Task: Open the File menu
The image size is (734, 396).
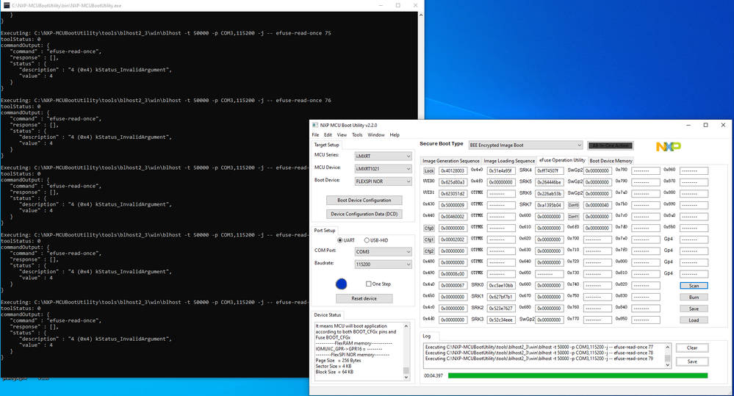Action: tap(315, 134)
